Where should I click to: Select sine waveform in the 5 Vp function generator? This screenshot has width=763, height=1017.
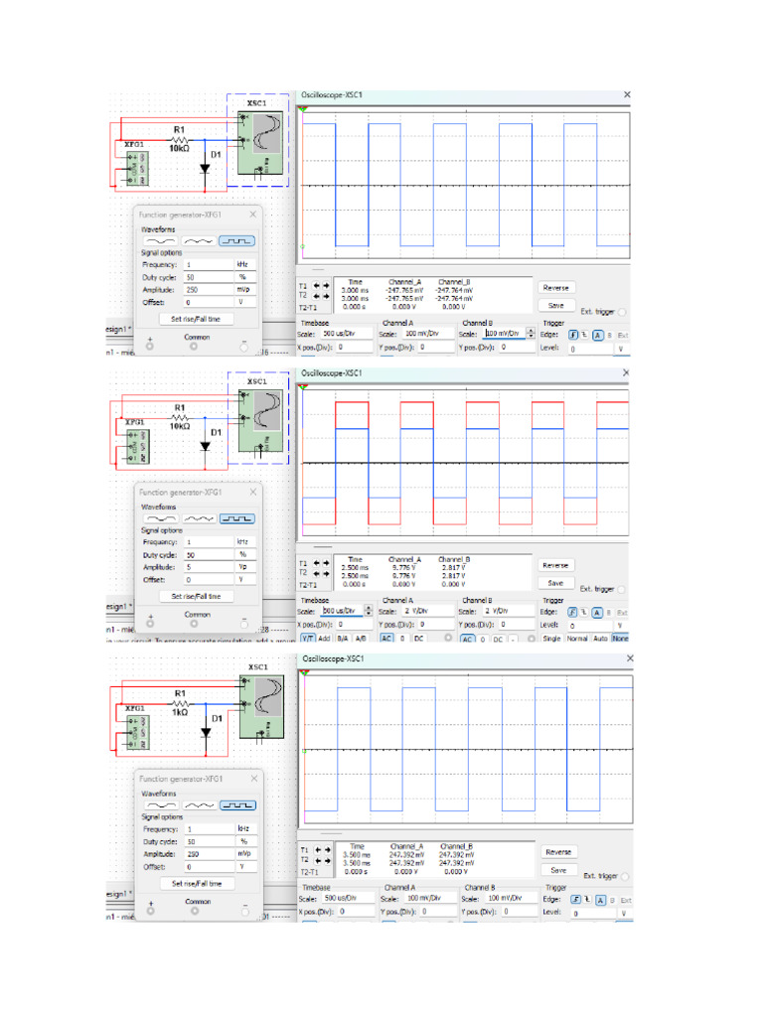click(161, 518)
